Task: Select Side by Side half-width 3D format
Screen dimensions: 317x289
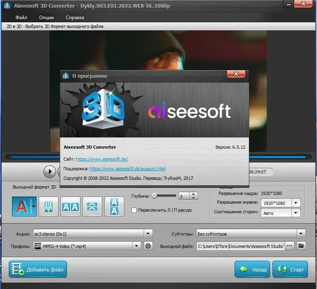Action: click(49, 206)
